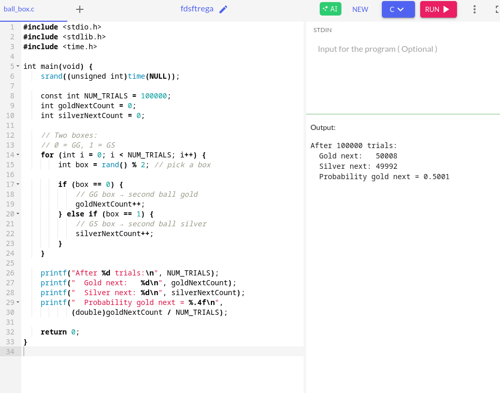Click NEW to create a new project
The width and height of the screenshot is (500, 393).
tap(360, 9)
